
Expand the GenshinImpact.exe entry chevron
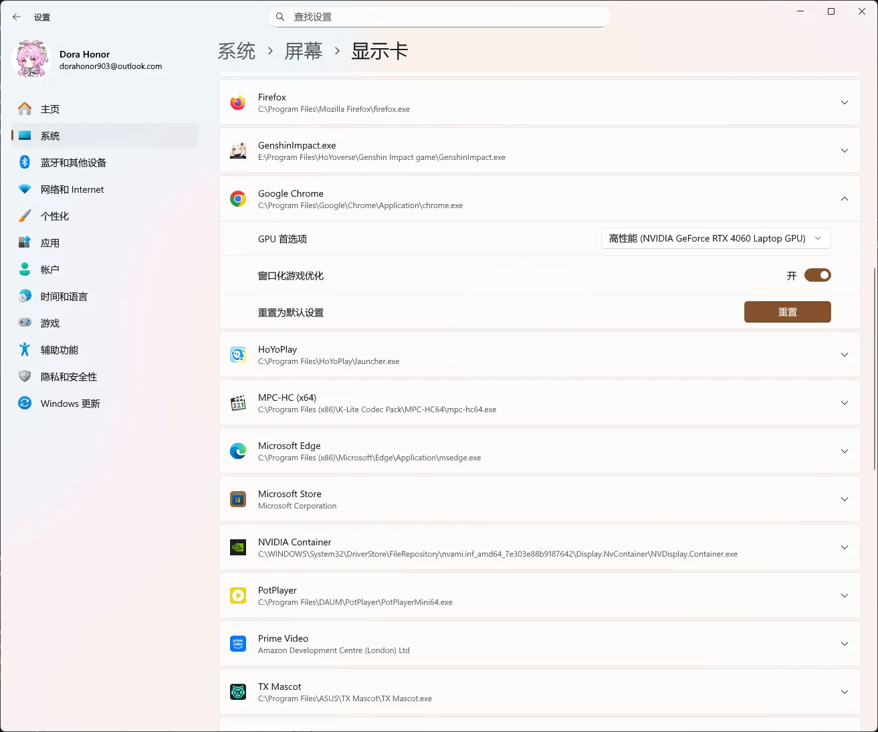click(845, 151)
